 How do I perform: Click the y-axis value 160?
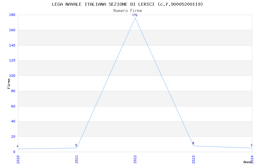tap(12, 30)
